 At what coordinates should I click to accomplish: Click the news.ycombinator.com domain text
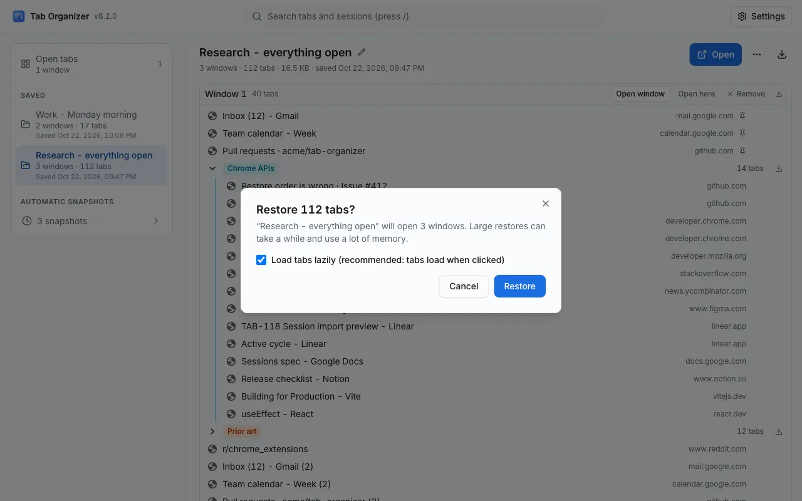coord(706,291)
